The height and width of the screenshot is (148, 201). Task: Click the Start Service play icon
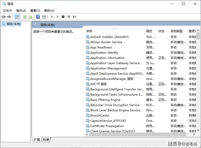pyautogui.click(x=52, y=17)
